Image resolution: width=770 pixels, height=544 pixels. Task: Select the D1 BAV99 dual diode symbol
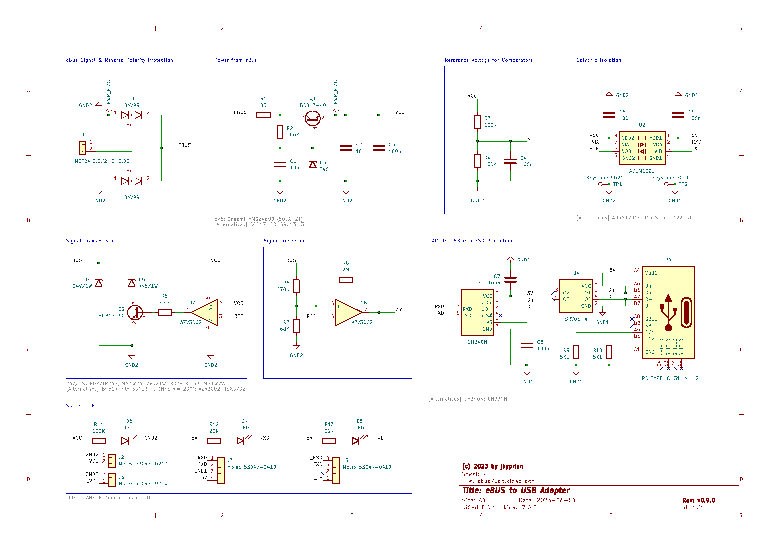[131, 115]
